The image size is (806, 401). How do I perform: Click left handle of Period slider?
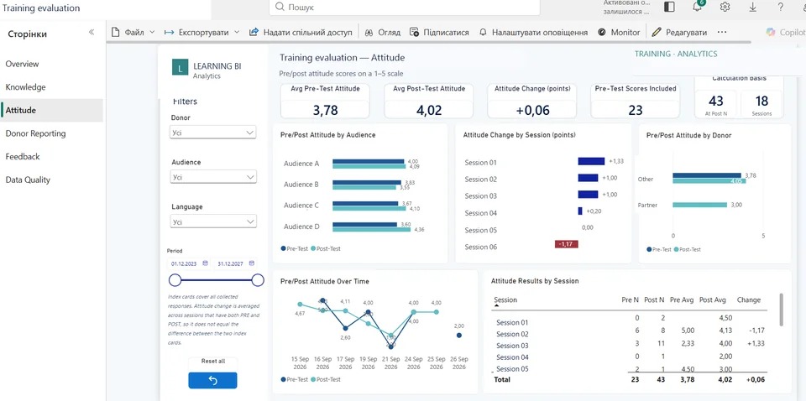click(175, 280)
